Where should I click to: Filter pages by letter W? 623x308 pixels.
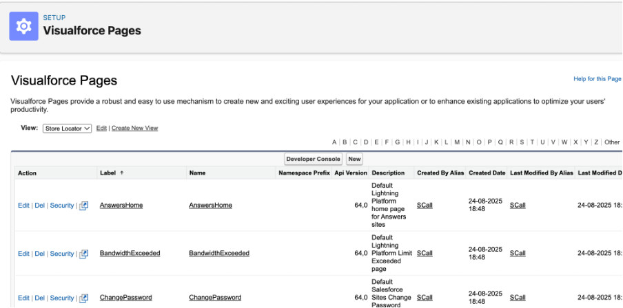[564, 142]
